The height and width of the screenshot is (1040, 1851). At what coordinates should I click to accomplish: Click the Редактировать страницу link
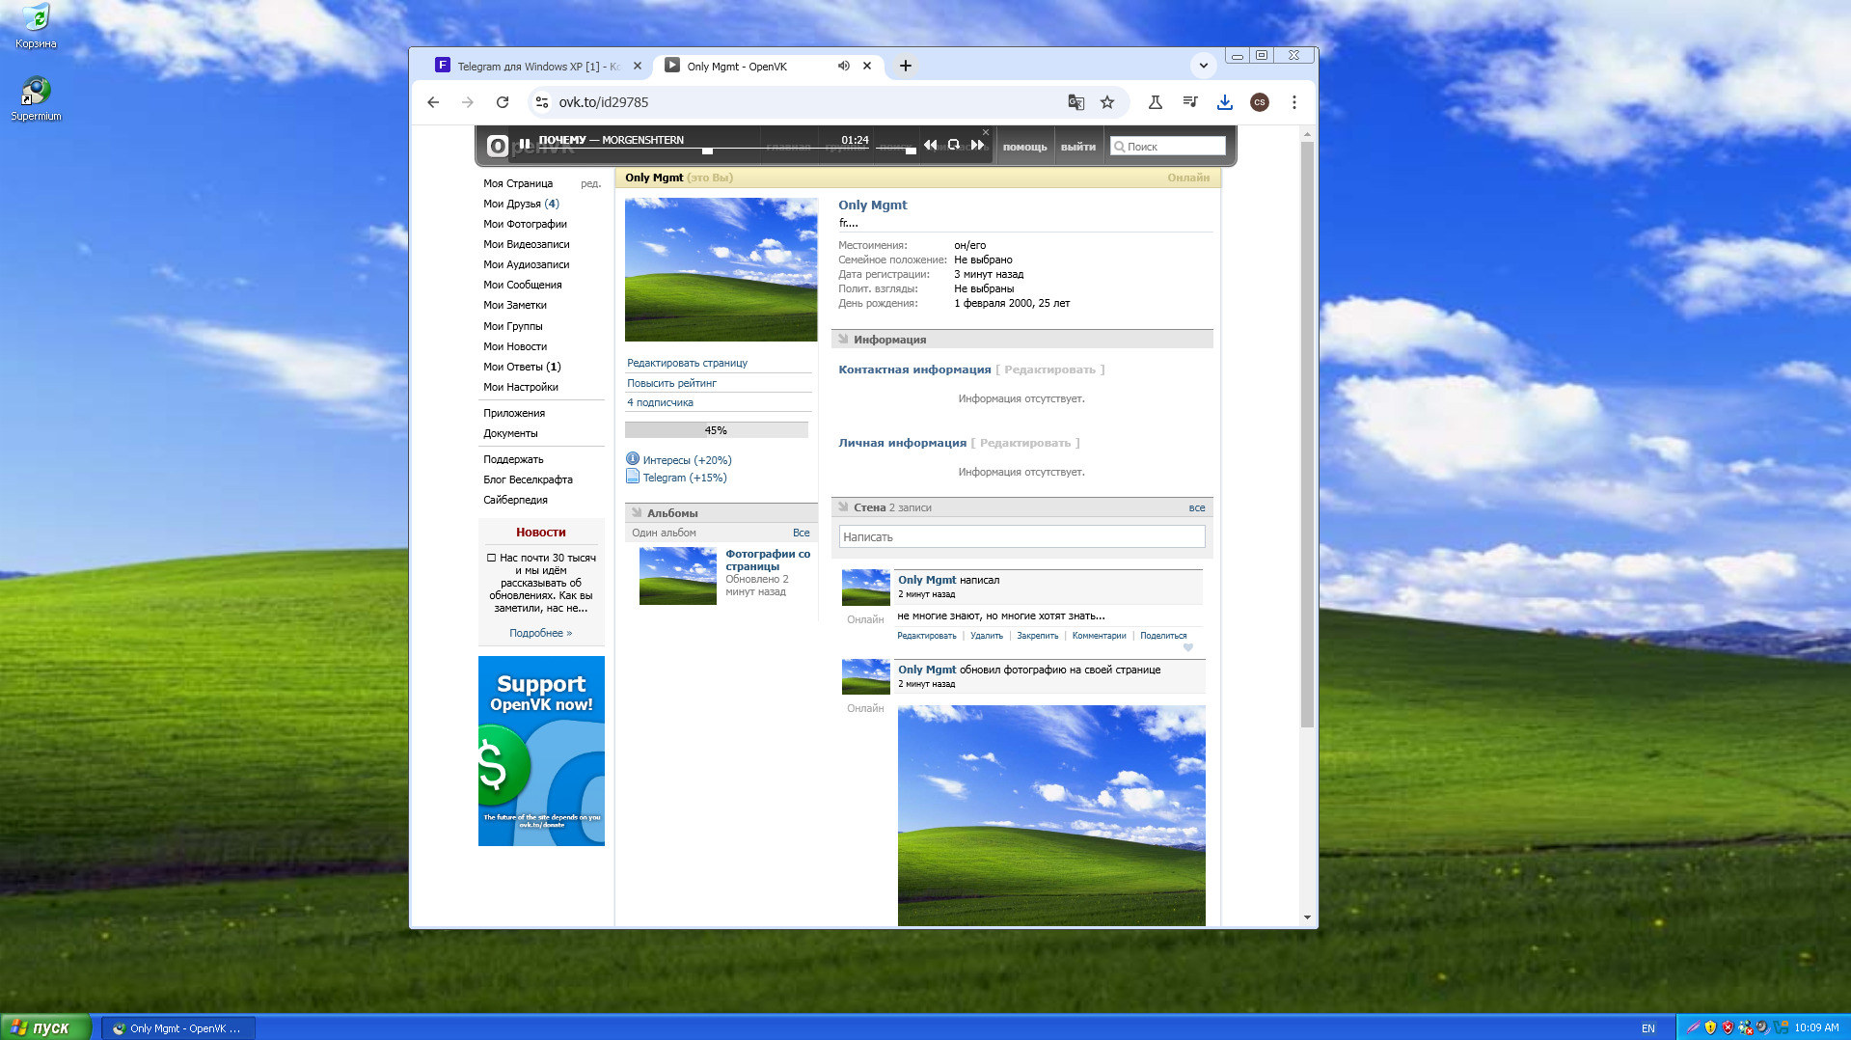tap(687, 363)
